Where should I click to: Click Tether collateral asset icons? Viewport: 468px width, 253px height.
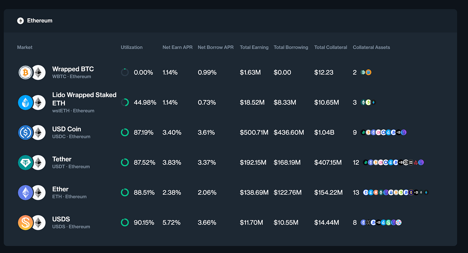393,162
